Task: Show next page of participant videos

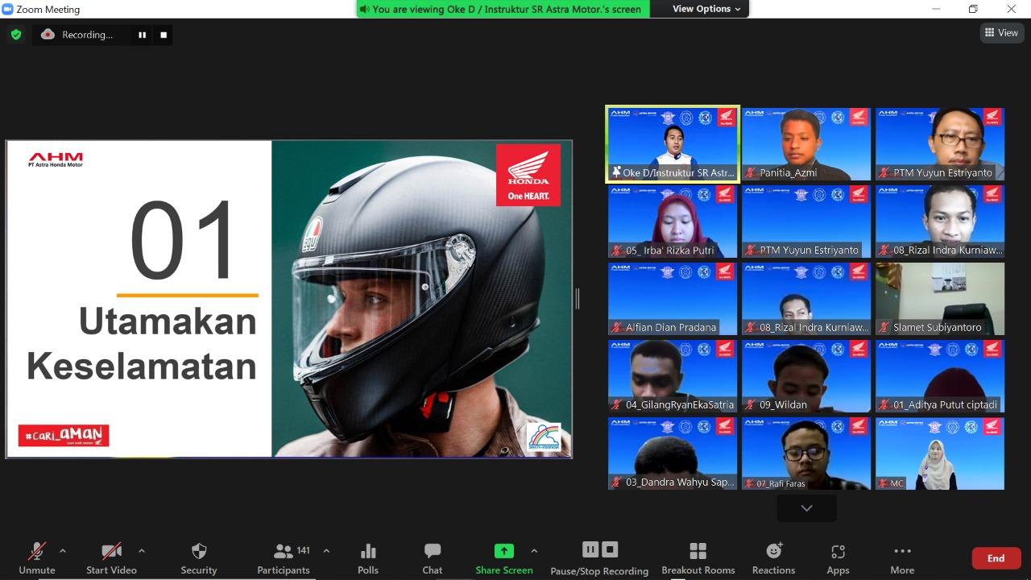Action: click(806, 508)
